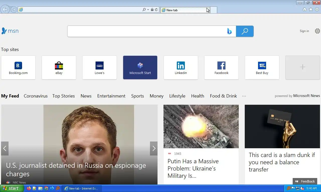Viewport: 321px width, 192px height.
Task: Click the network connection tray icon
Action: [298, 188]
